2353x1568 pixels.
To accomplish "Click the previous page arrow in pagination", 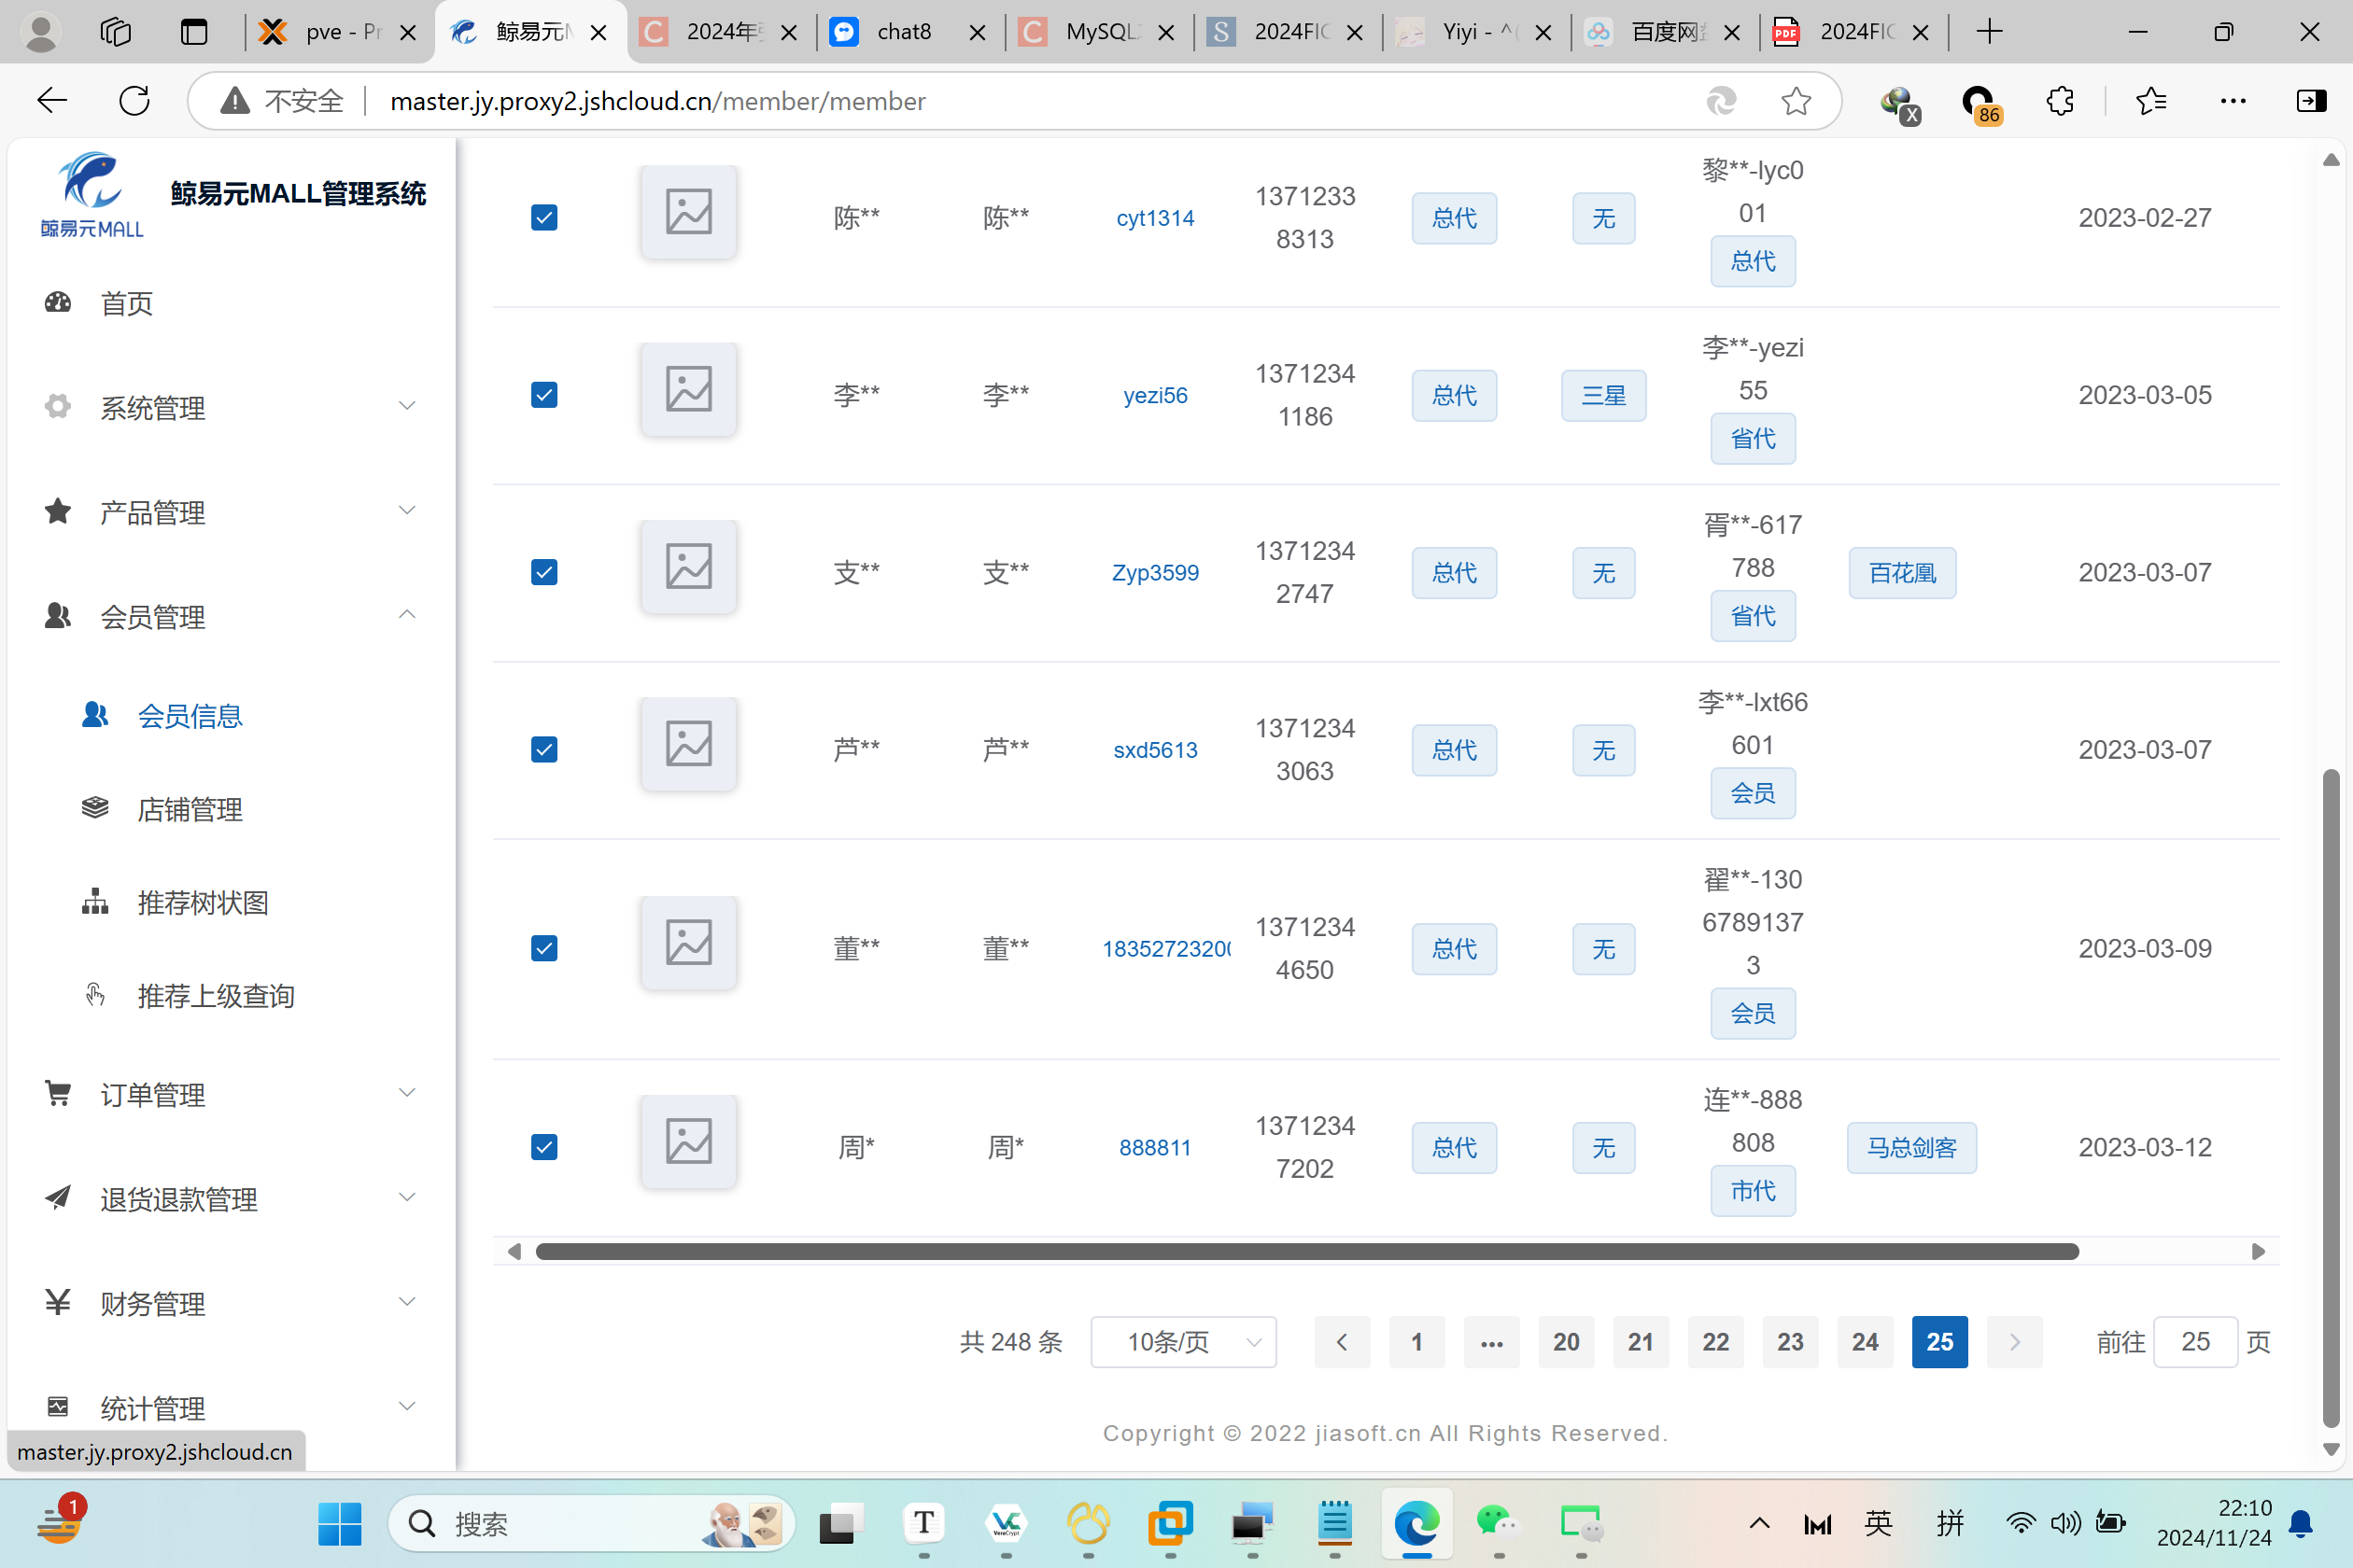I will pos(1342,1342).
